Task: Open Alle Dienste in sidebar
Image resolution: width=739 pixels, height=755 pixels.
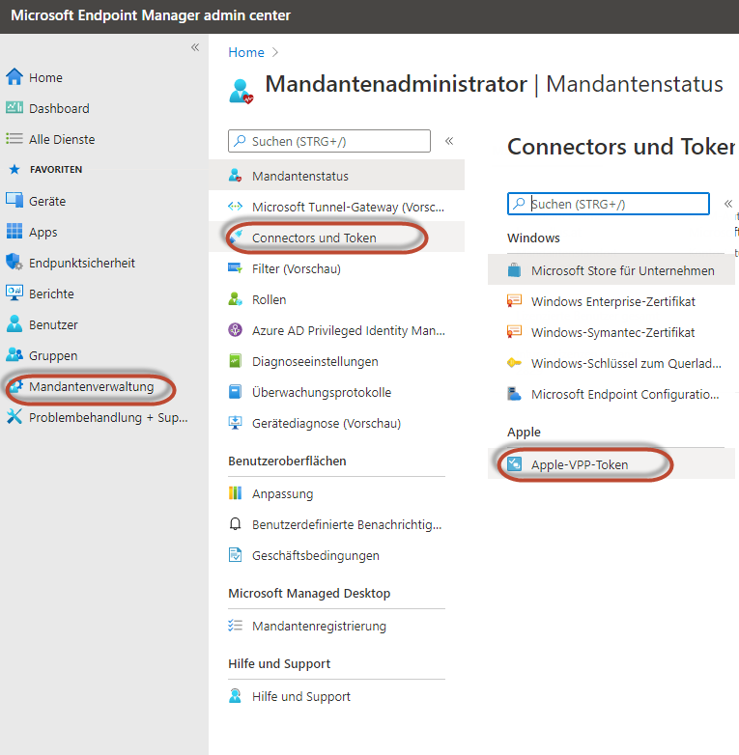Action: pos(62,139)
